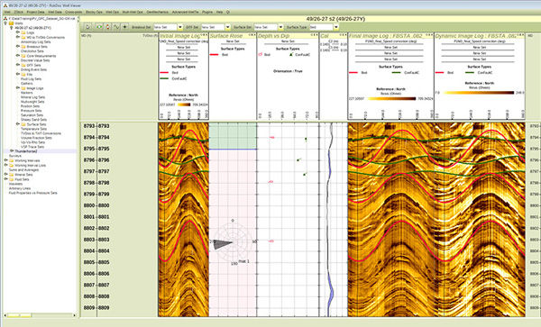The width and height of the screenshot is (541, 327).
Task: Click the Core Measurements folder icon
Action: (x=23, y=56)
